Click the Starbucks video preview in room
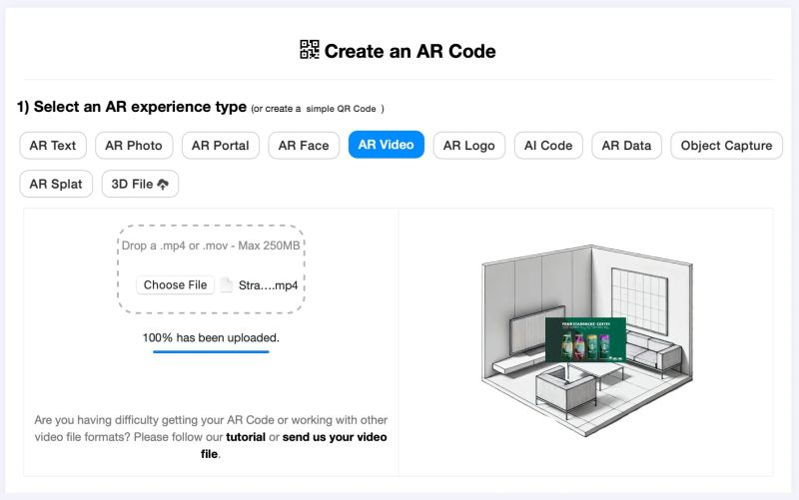Viewport: 799px width, 500px height. [x=585, y=339]
